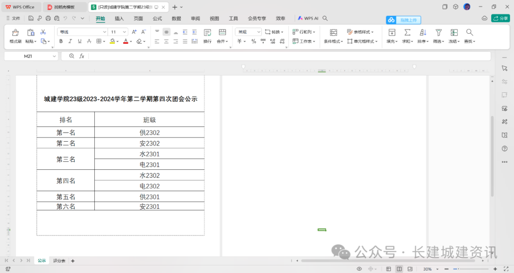Click the Sort (排序) icon
This screenshot has height=273, width=514.
pyautogui.click(x=423, y=32)
